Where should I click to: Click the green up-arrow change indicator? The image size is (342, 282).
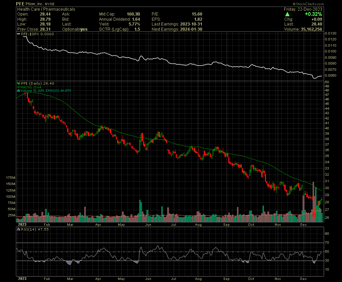[287, 14]
